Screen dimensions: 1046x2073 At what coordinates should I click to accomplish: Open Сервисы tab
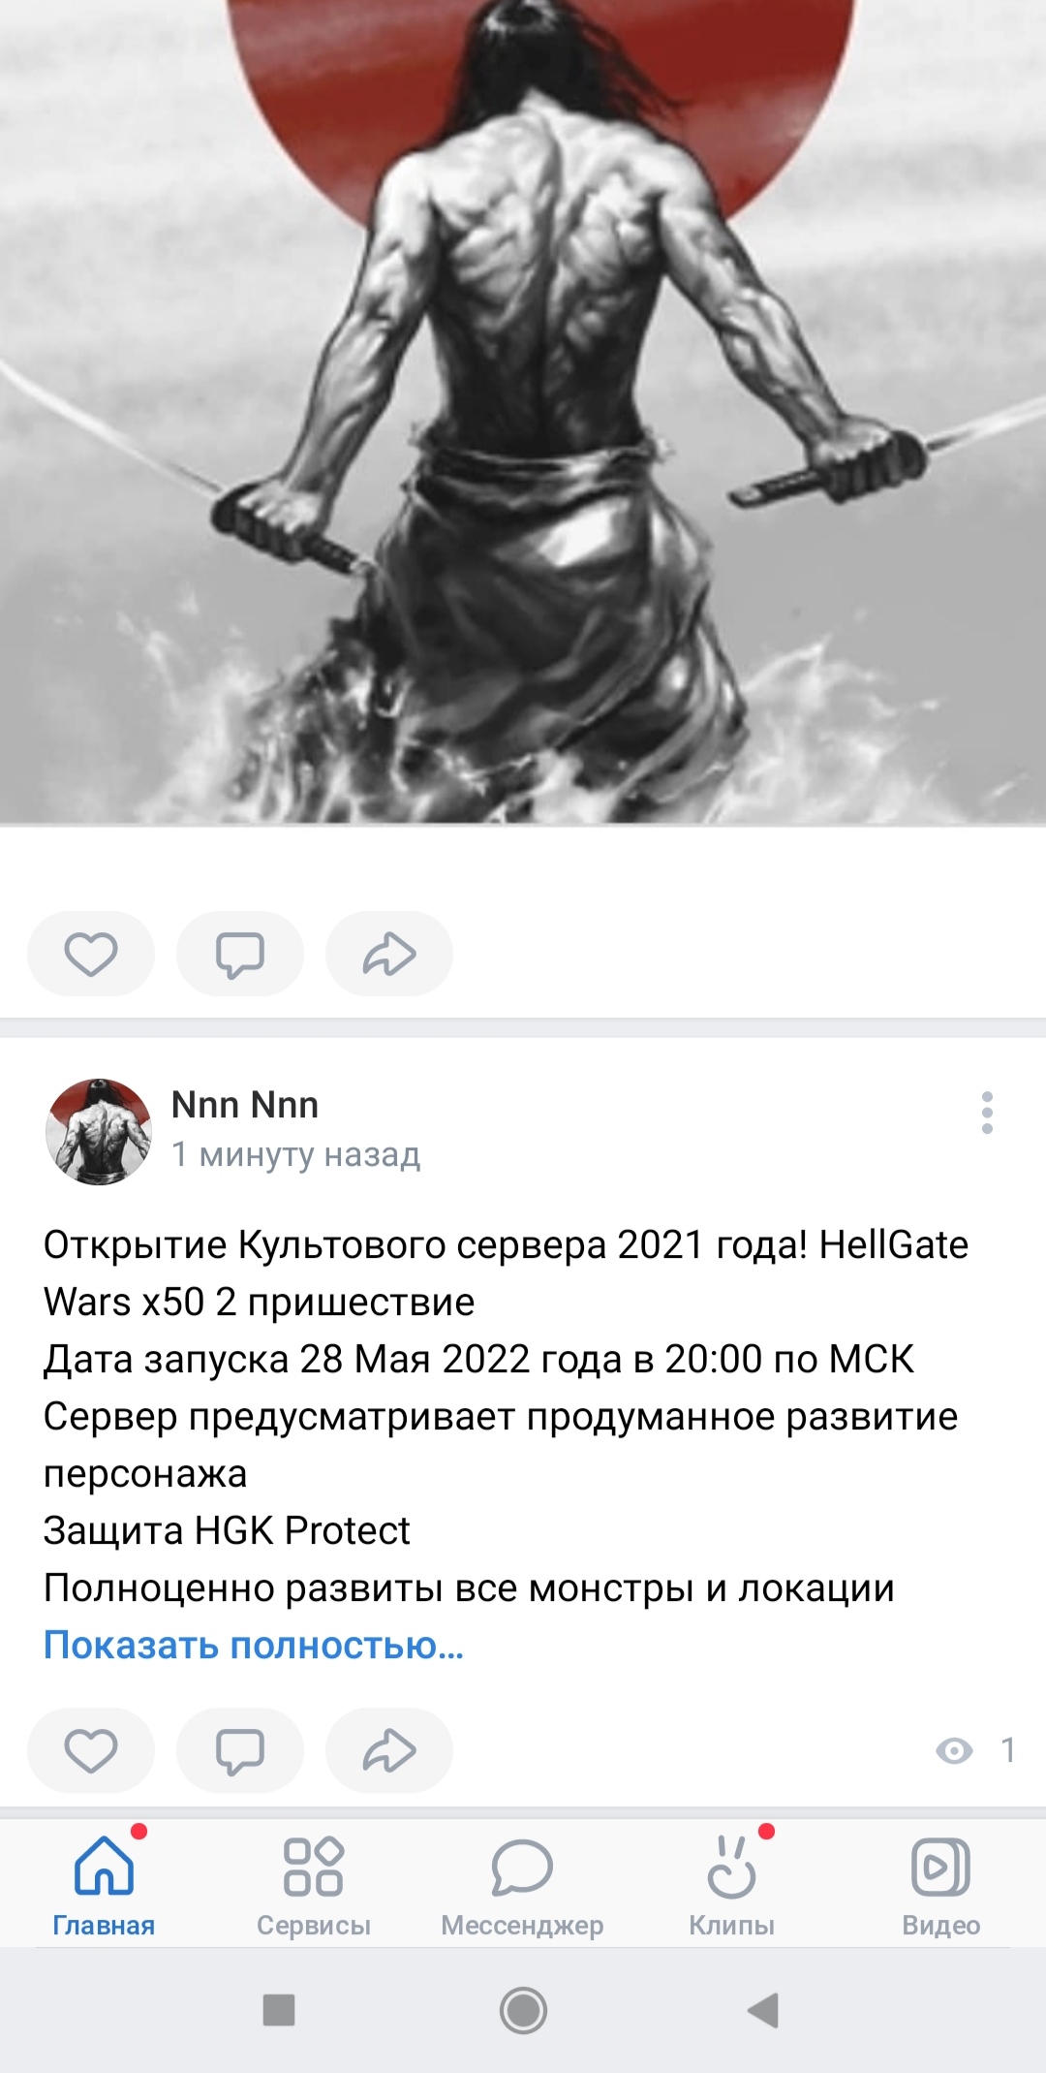[314, 1884]
